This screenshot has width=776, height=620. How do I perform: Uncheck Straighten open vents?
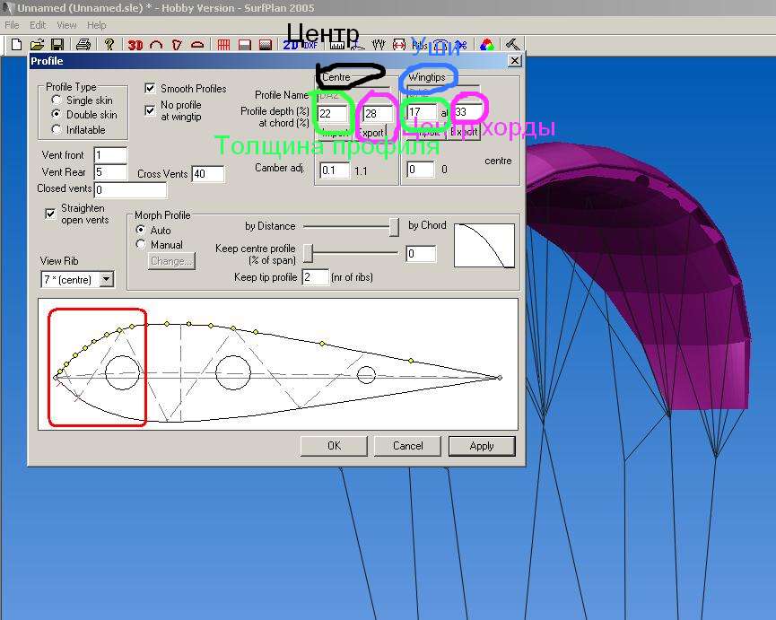[x=51, y=214]
